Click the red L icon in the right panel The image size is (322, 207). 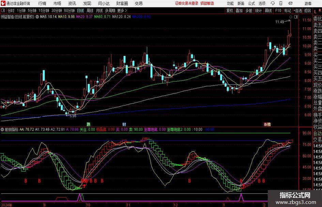[x=315, y=12]
